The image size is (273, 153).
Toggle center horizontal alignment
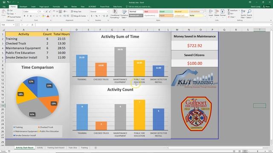(x=57, y=16)
